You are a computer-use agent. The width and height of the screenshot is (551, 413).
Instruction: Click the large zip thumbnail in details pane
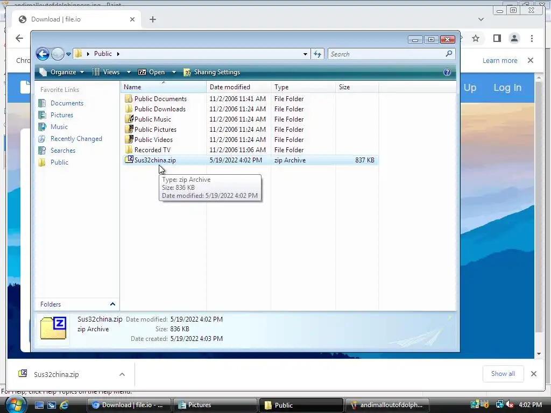coord(53,329)
